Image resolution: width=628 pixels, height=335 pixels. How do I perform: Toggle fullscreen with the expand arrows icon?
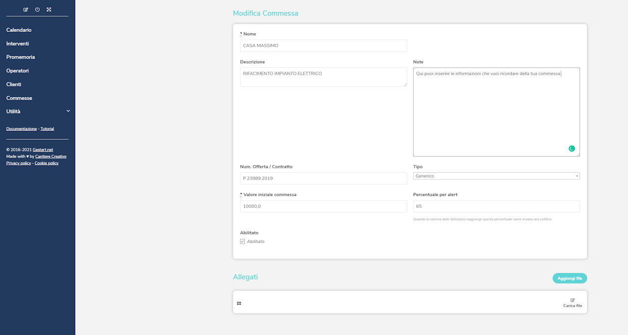click(x=49, y=9)
